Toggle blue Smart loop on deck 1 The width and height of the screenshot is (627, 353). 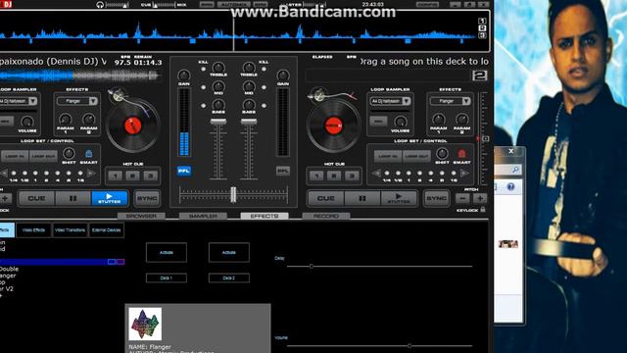point(89,154)
